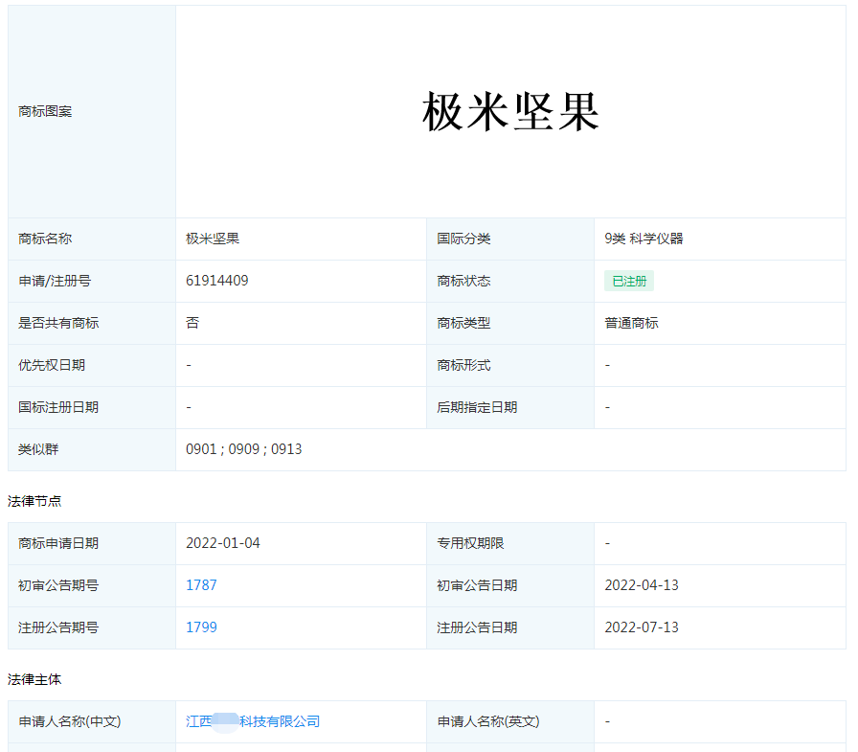Viewport: 858px width, 752px height.
Task: Click the 法律节点 section heading
Action: [34, 501]
